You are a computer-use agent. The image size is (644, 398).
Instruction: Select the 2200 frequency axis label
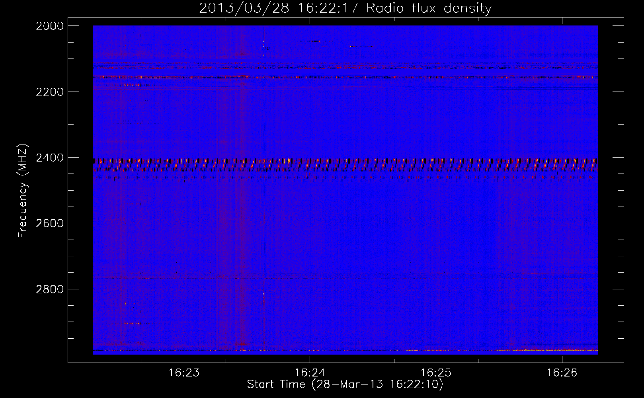coord(50,92)
